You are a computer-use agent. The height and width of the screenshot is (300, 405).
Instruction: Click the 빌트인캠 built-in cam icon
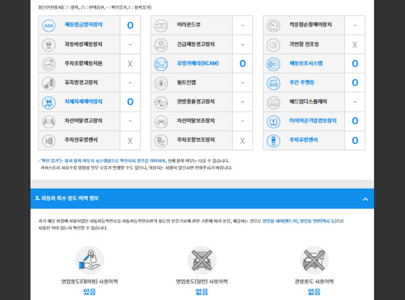[161, 83]
